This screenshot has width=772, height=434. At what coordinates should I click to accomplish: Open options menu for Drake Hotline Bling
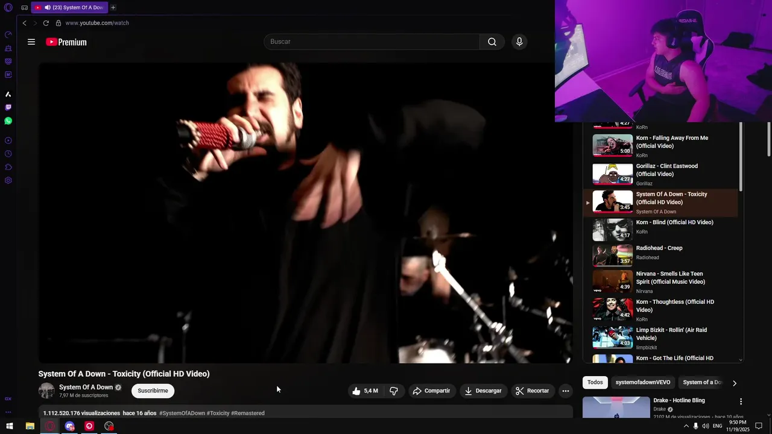click(x=741, y=401)
